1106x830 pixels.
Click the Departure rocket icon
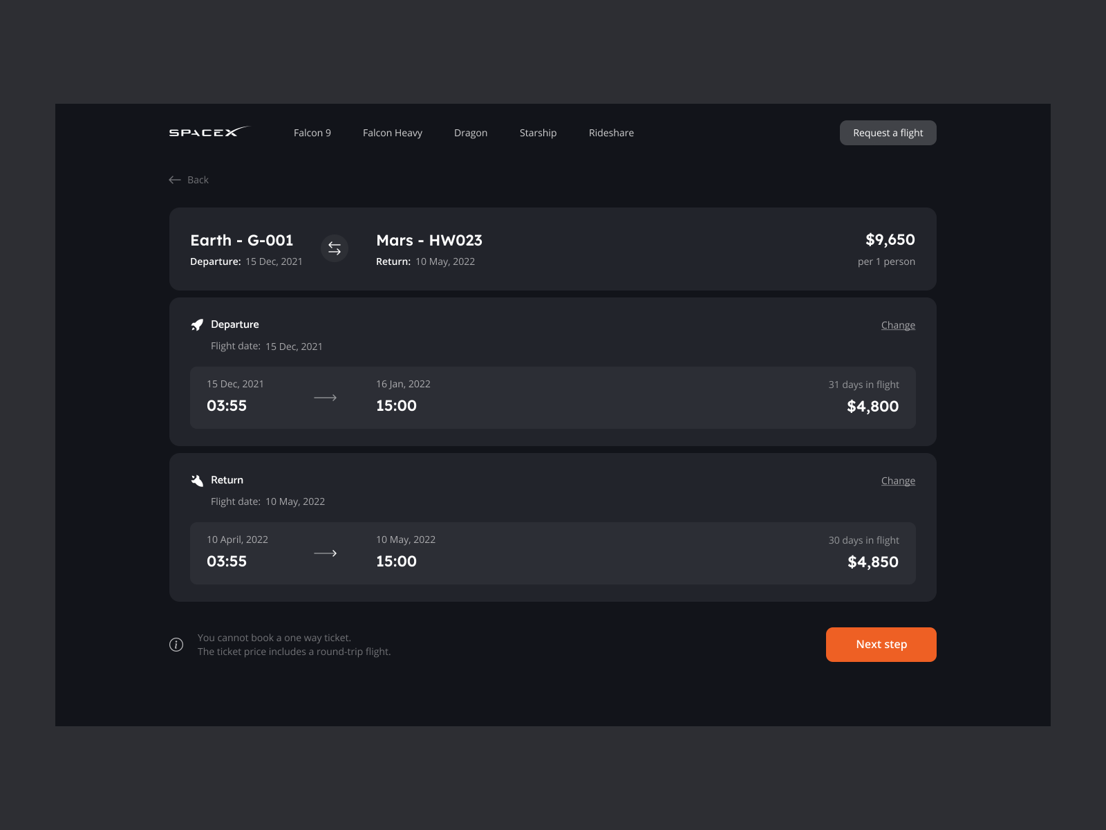tap(197, 324)
